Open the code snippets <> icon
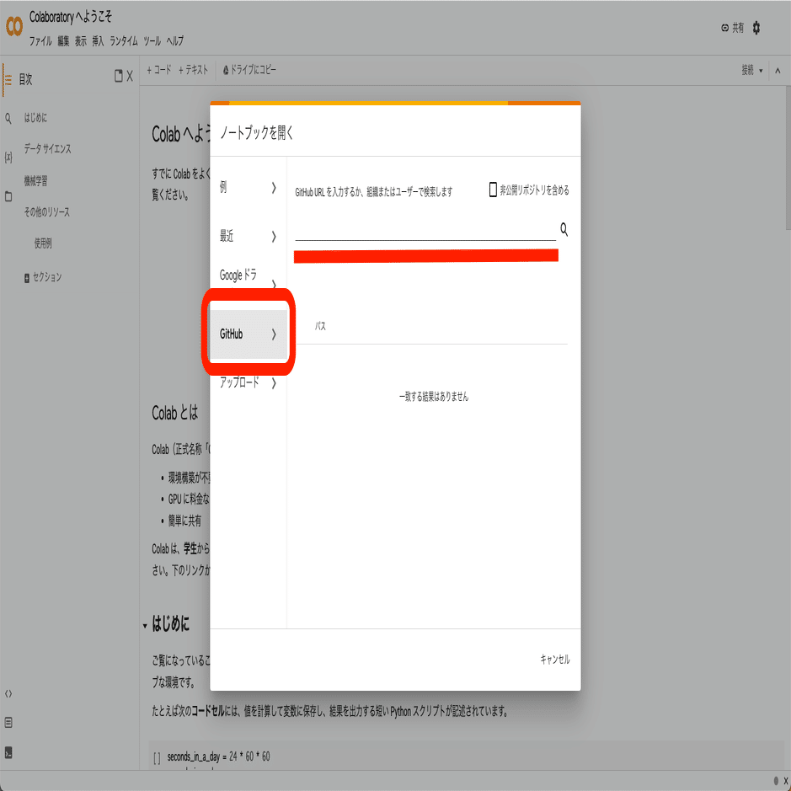This screenshot has width=791, height=791. tap(8, 693)
